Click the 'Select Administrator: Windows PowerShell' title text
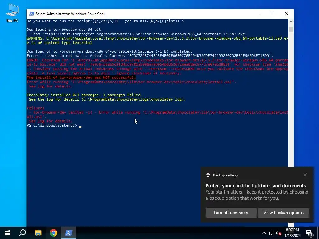This screenshot has height=239, width=319. 70,14
